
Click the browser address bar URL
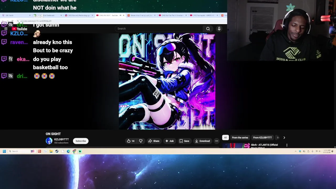point(36,21)
